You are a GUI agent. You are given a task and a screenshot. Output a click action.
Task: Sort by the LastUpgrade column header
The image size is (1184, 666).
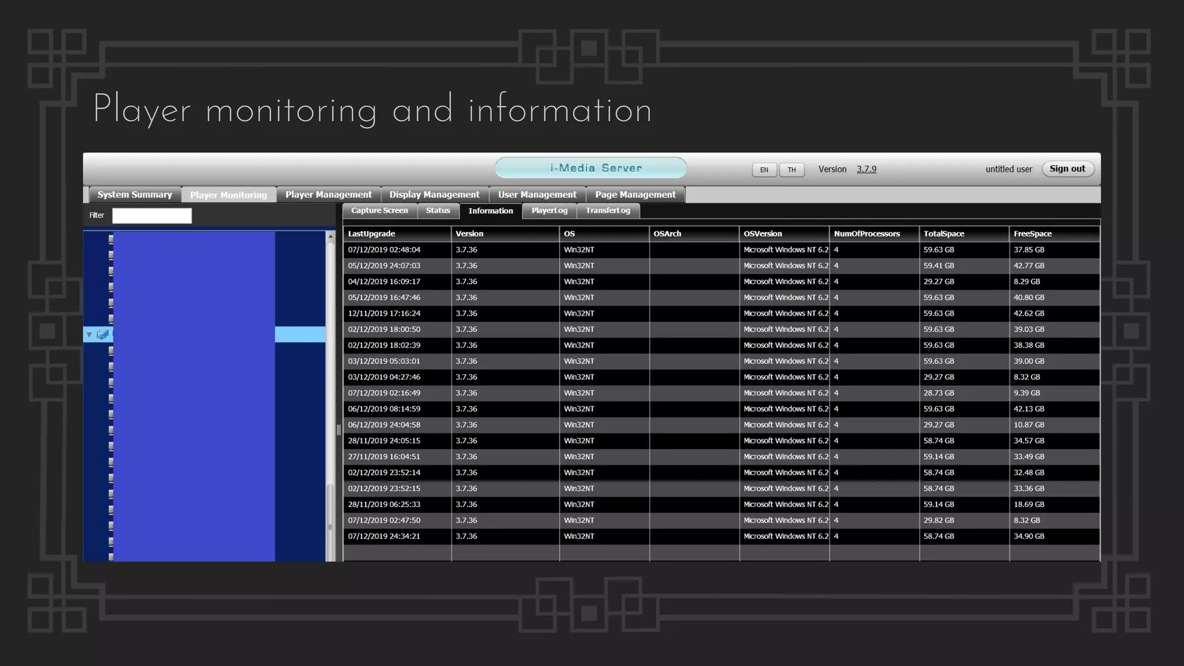(397, 234)
